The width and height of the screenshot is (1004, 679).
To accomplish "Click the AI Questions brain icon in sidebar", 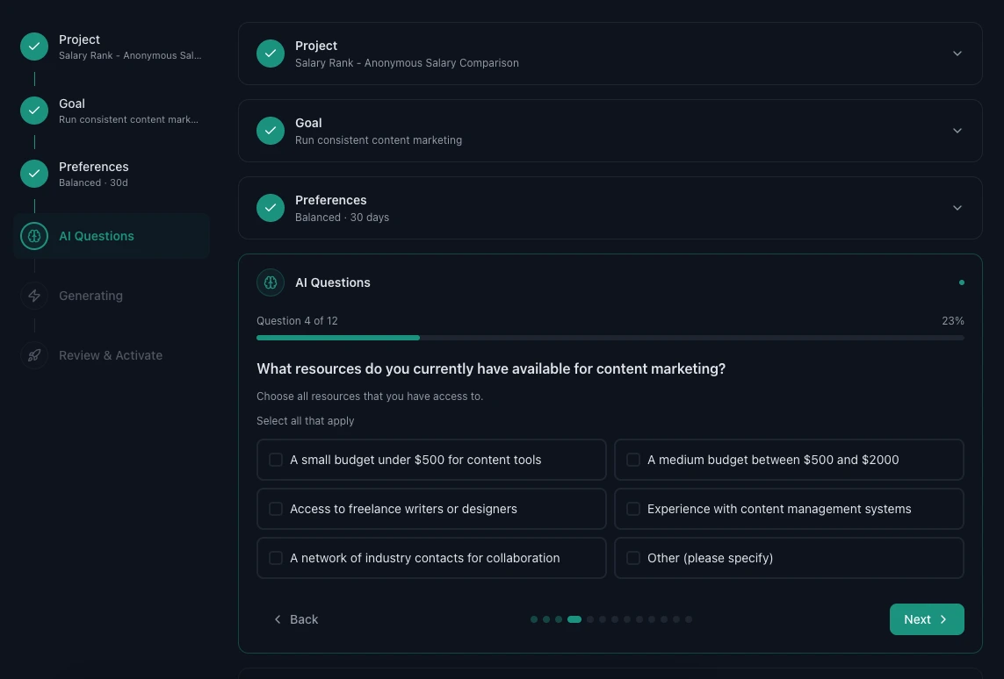I will [x=34, y=236].
